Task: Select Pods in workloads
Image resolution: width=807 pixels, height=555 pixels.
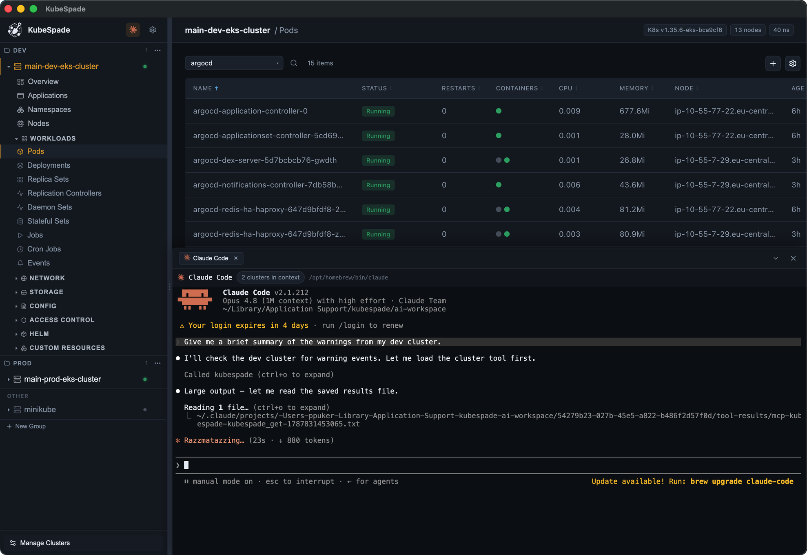Action: 84,151
